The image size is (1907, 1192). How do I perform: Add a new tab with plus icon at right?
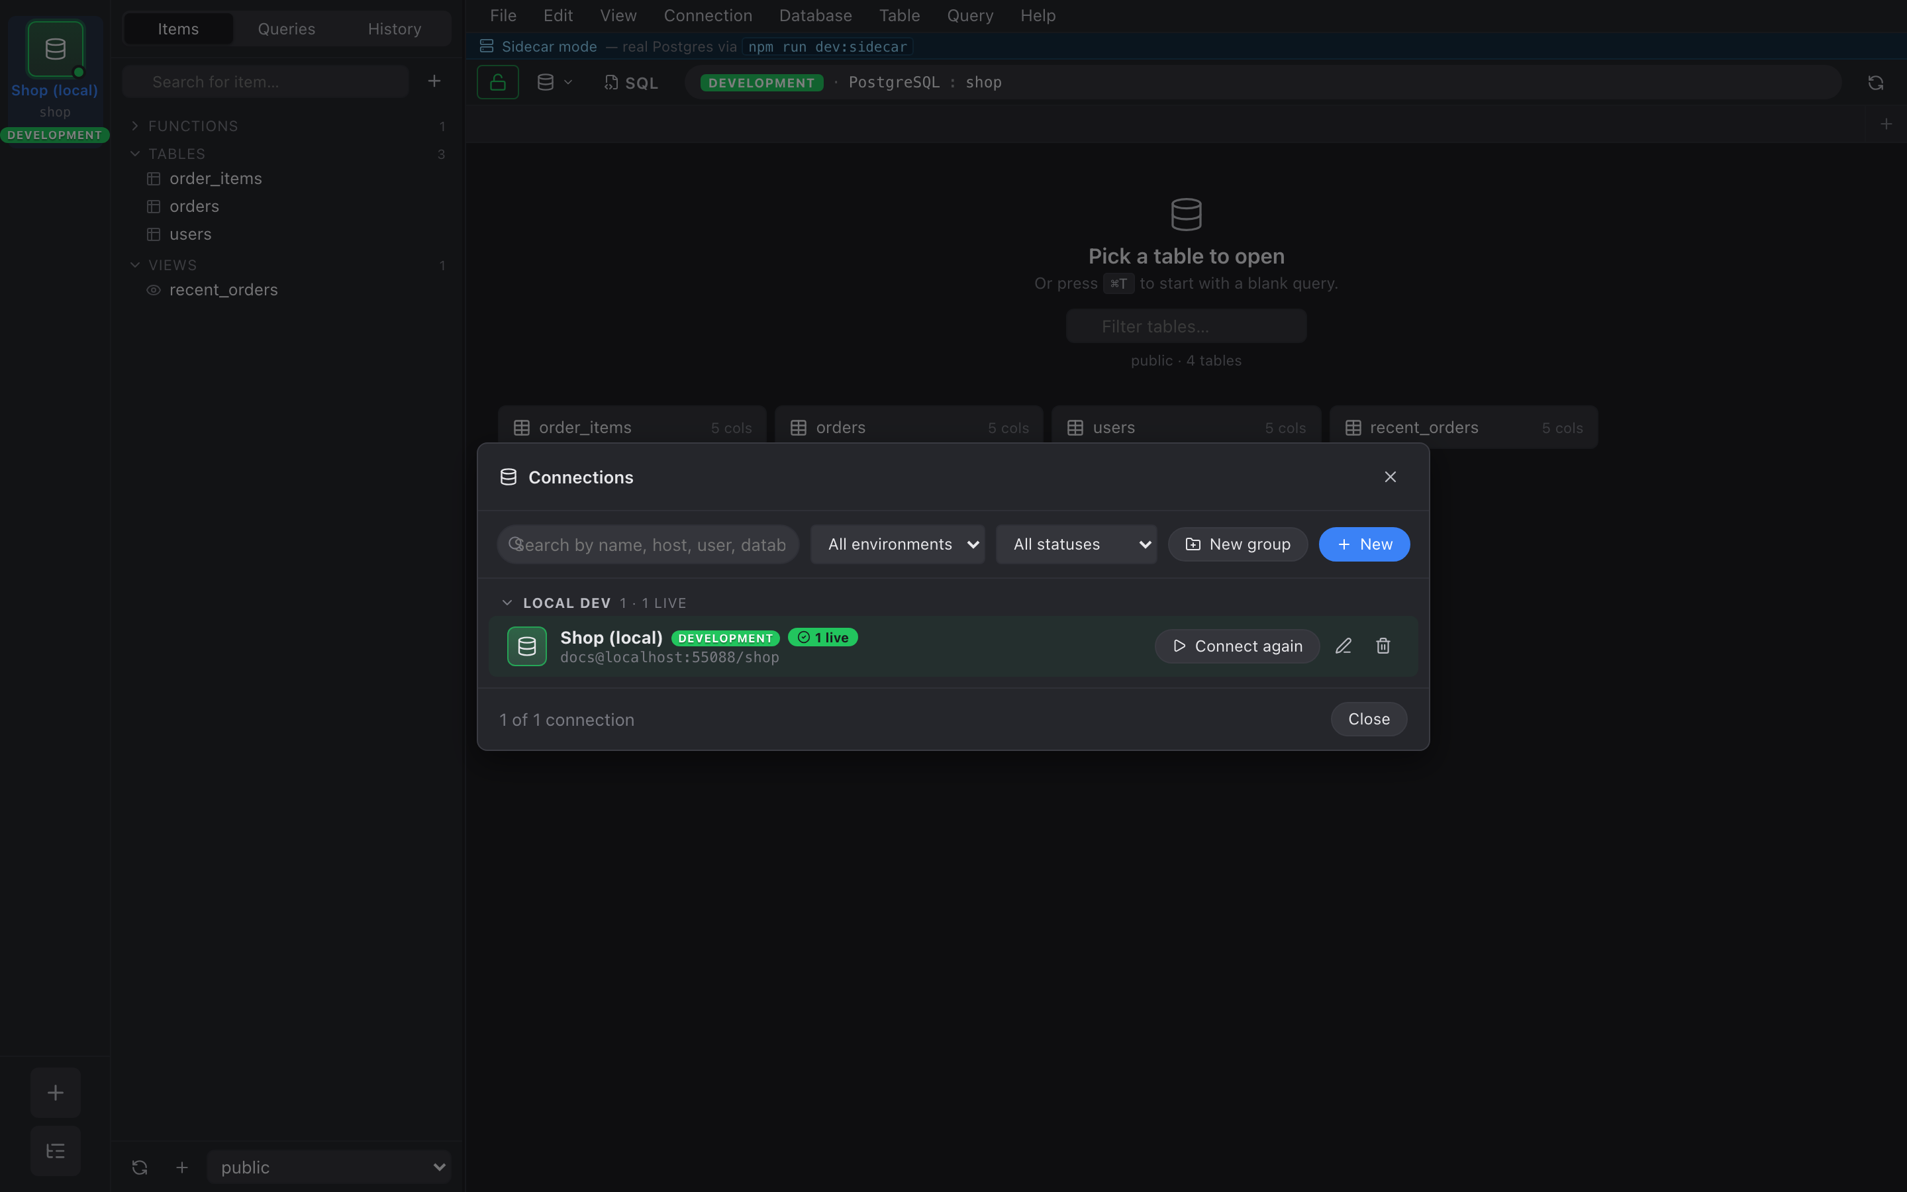1886,124
